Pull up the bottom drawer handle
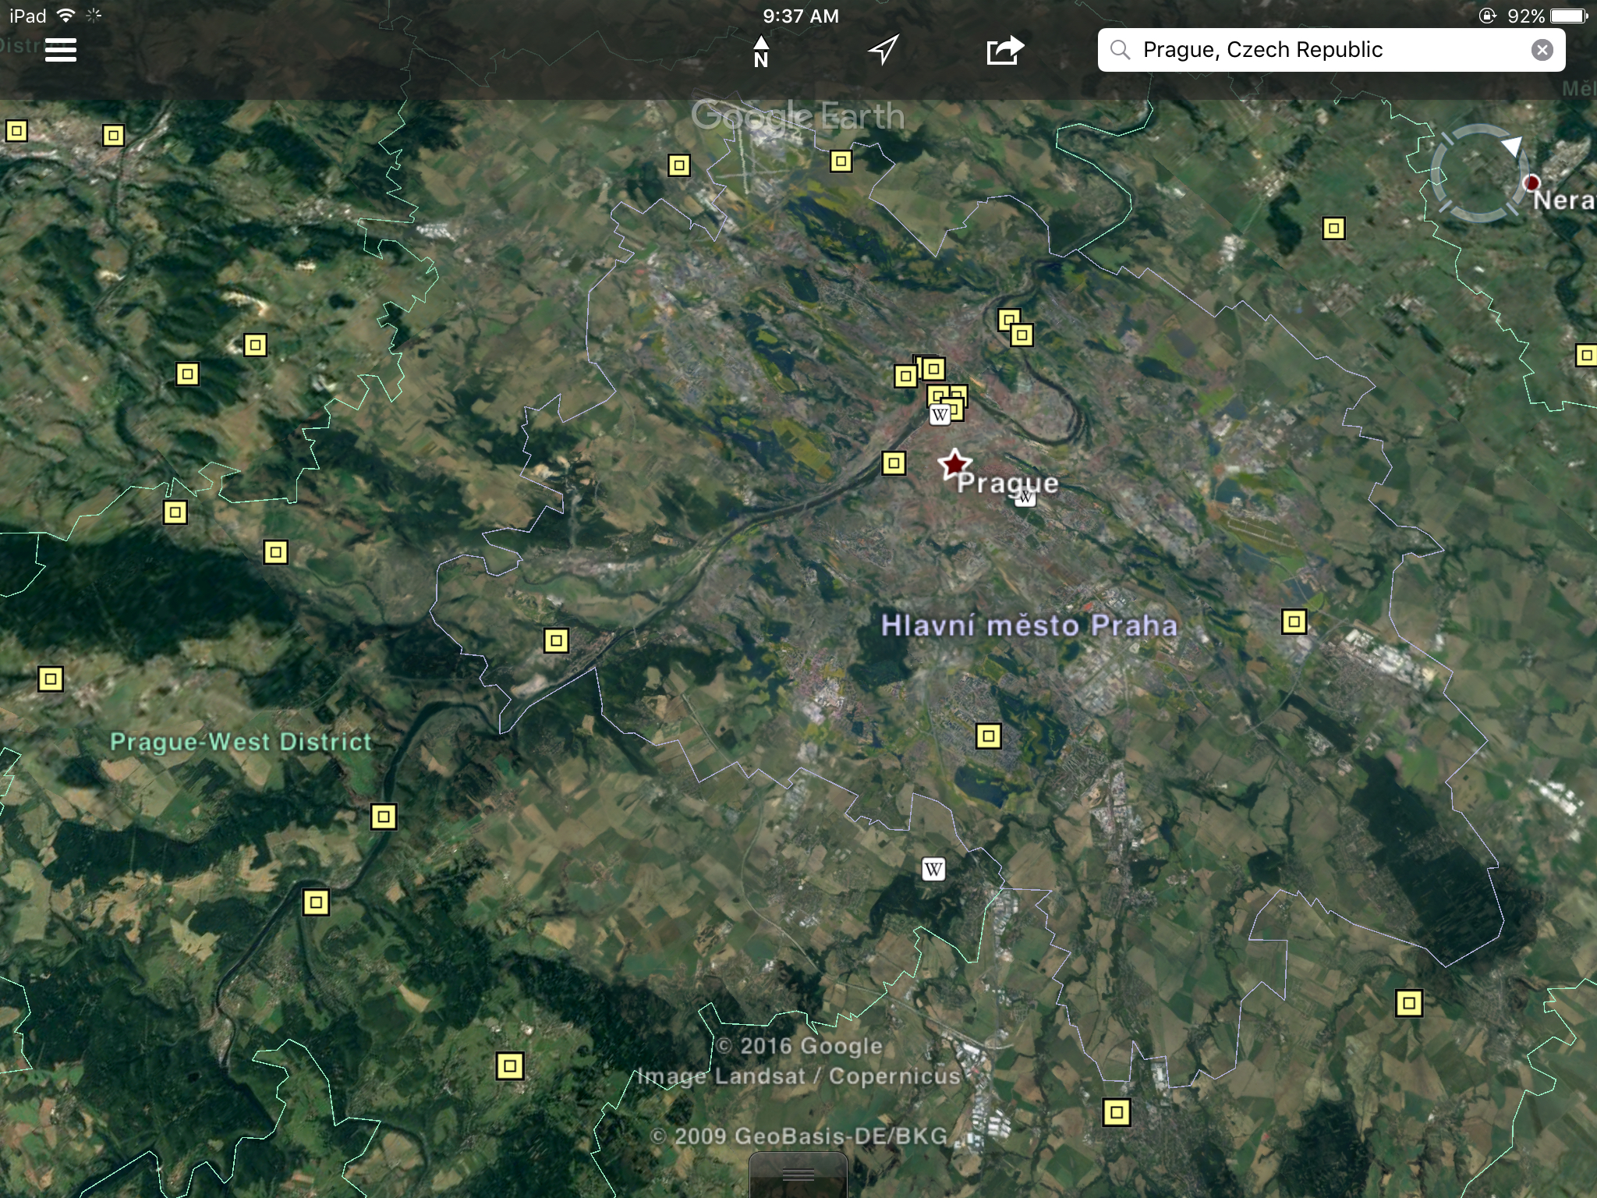 coord(798,1175)
